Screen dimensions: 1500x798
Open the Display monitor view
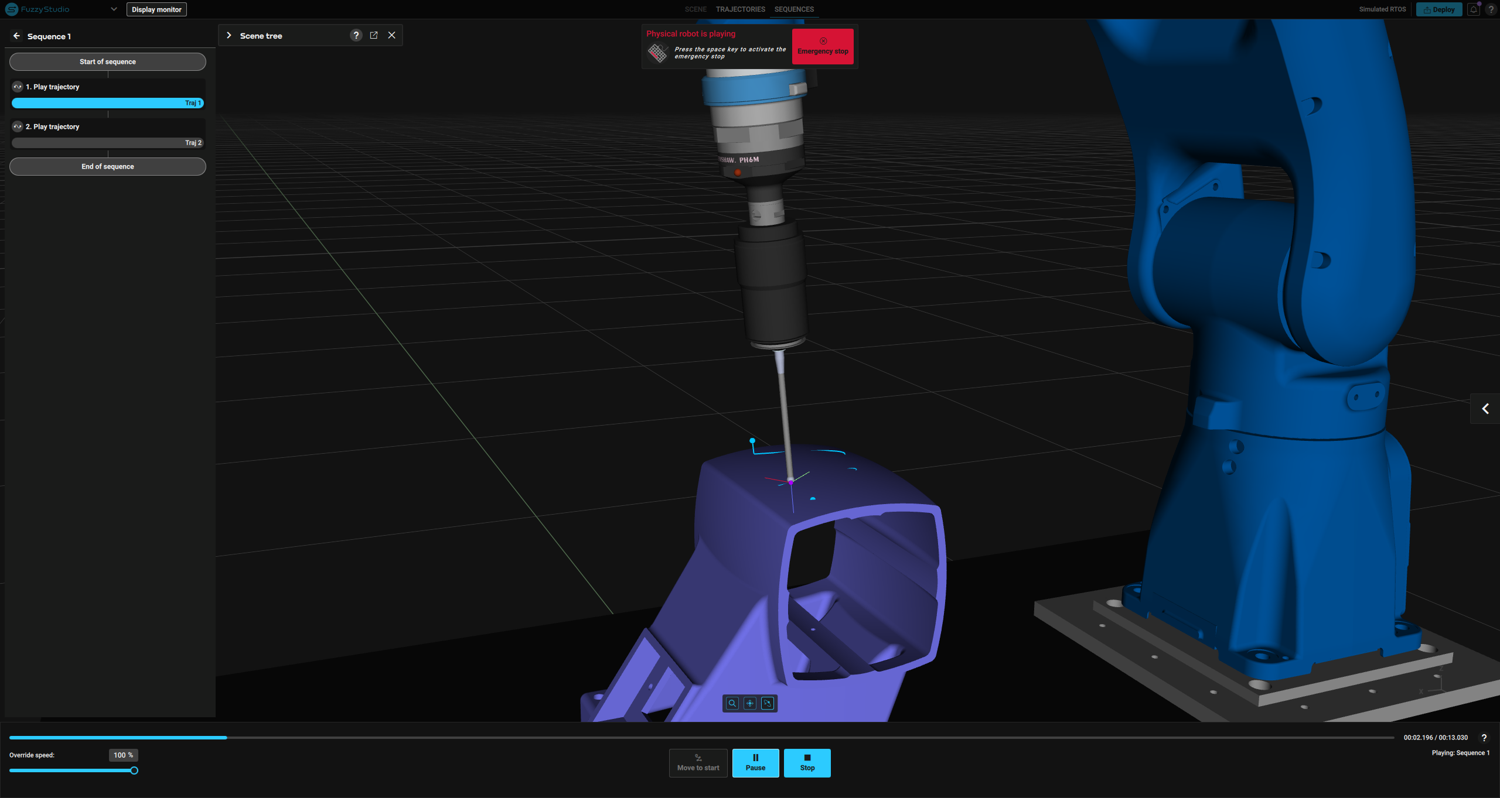156,9
